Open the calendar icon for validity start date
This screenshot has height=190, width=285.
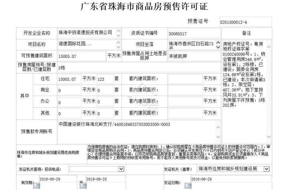(x=37, y=186)
